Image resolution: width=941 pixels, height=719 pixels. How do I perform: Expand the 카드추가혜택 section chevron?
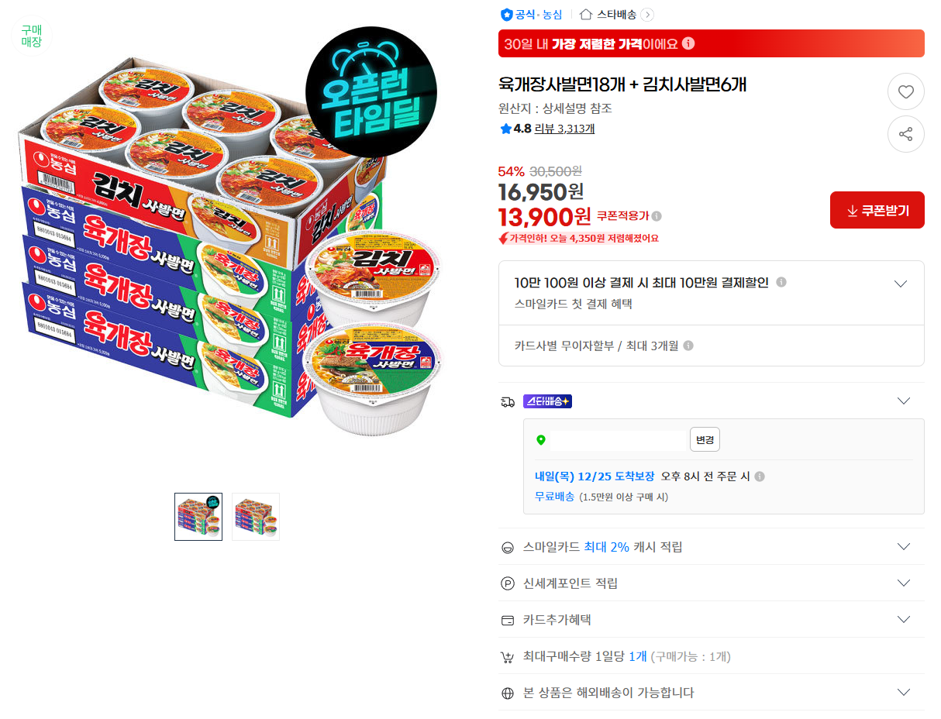tap(903, 619)
